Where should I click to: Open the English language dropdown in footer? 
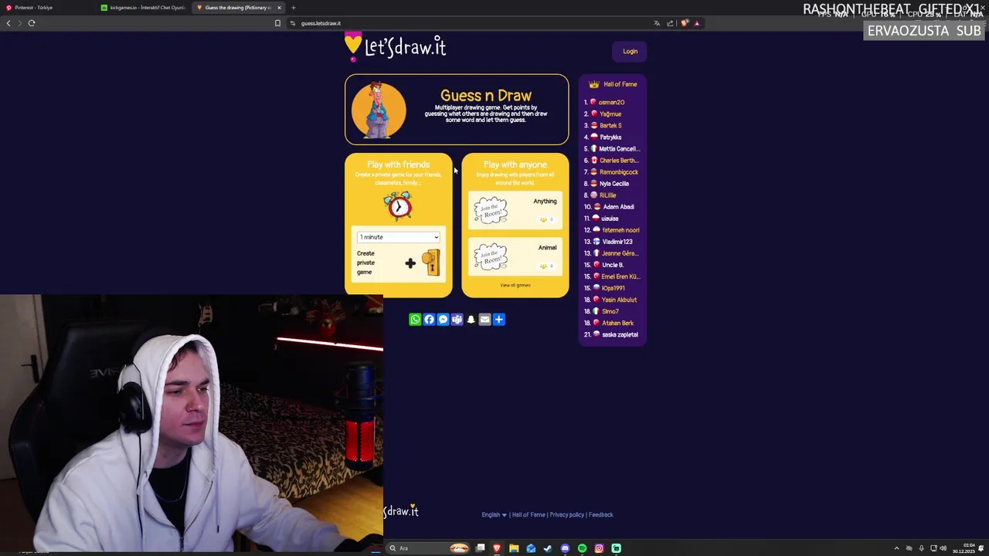click(x=494, y=515)
